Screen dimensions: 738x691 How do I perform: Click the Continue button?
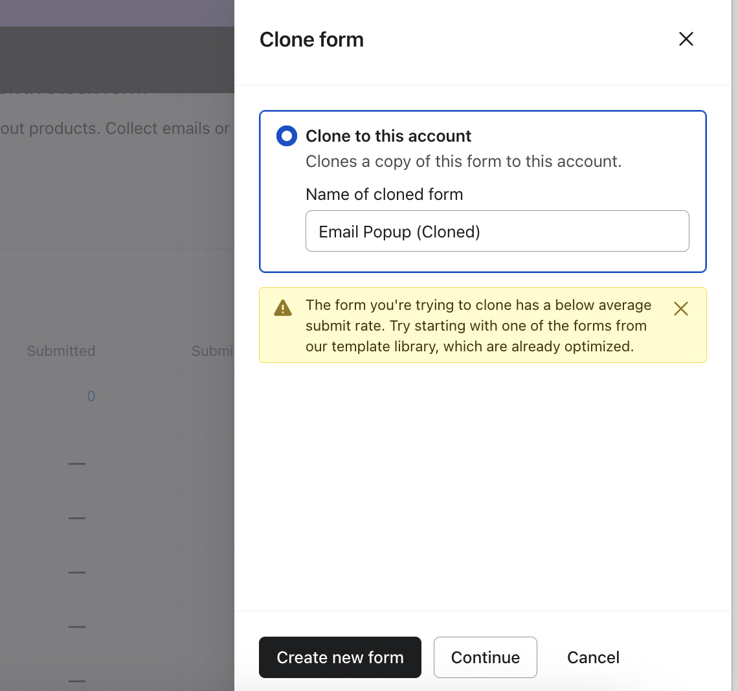[x=485, y=657]
